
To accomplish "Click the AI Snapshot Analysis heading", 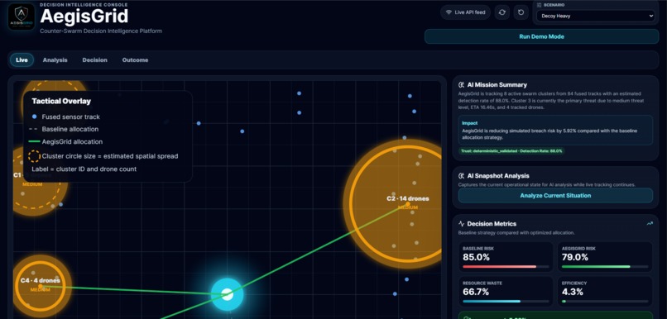I will (498, 175).
